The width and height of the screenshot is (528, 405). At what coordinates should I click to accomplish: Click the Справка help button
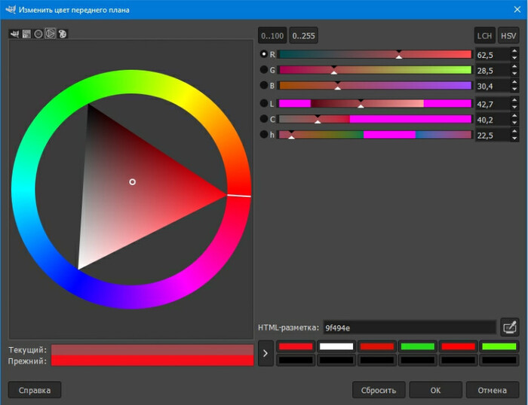click(35, 390)
